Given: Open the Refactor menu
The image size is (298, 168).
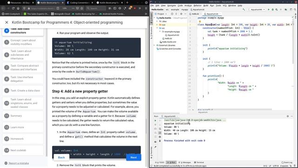Looking at the screenshot, I should [x=197, y=6].
